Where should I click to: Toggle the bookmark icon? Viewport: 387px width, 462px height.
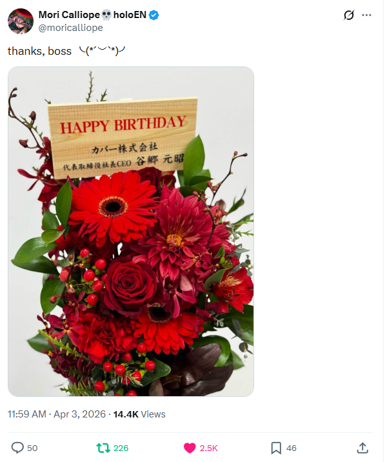pos(276,448)
